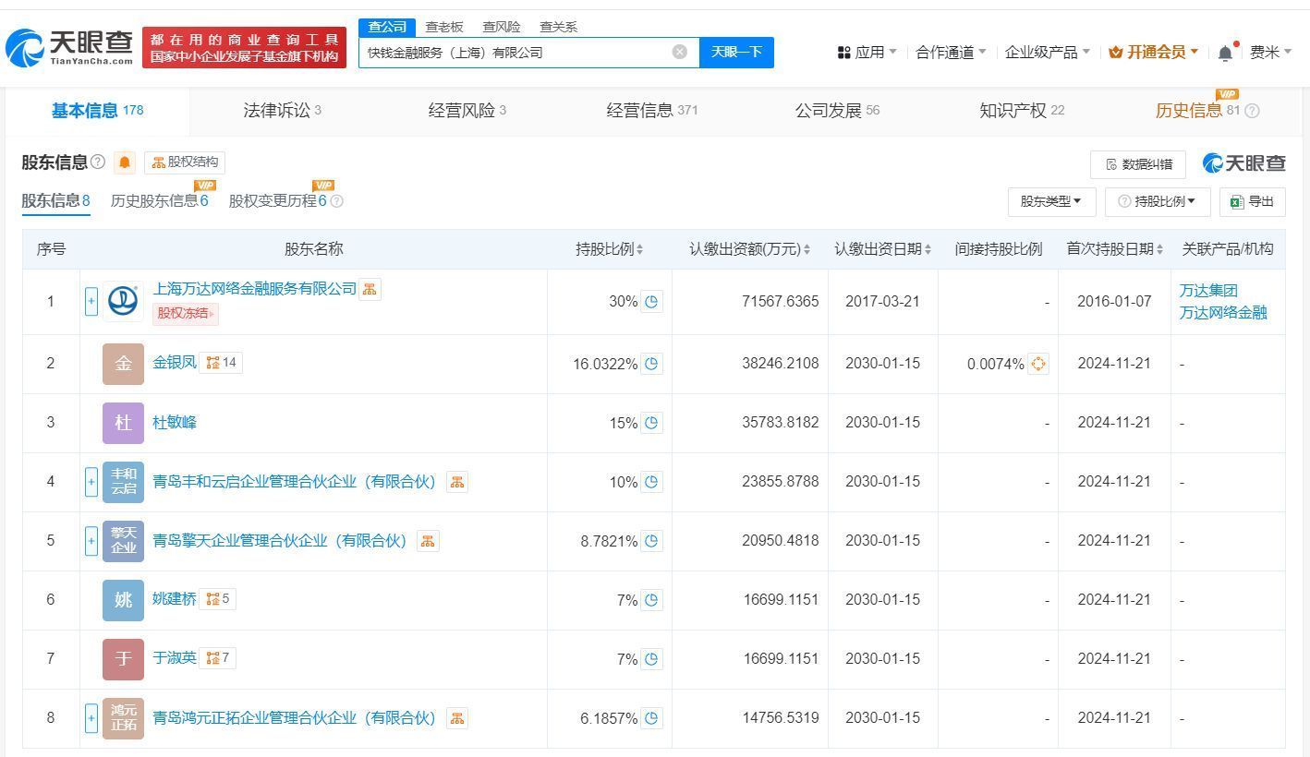Screen dimensions: 1310x757
Task: Open the 姚建桥 shareholder link
Action: point(175,599)
